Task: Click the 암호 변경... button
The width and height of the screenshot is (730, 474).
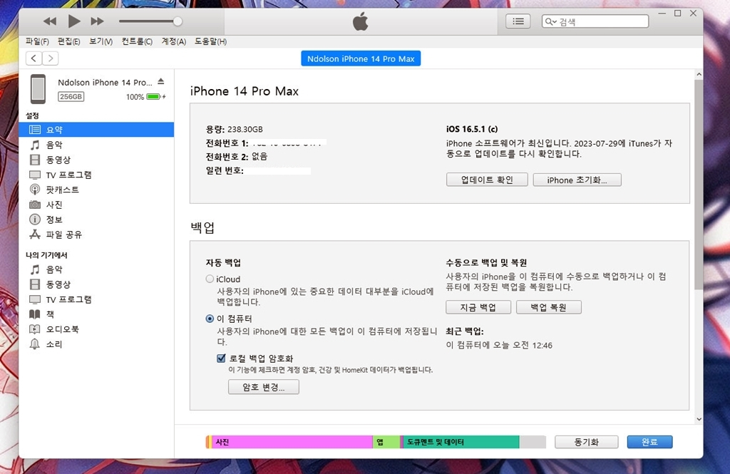Action: click(264, 387)
